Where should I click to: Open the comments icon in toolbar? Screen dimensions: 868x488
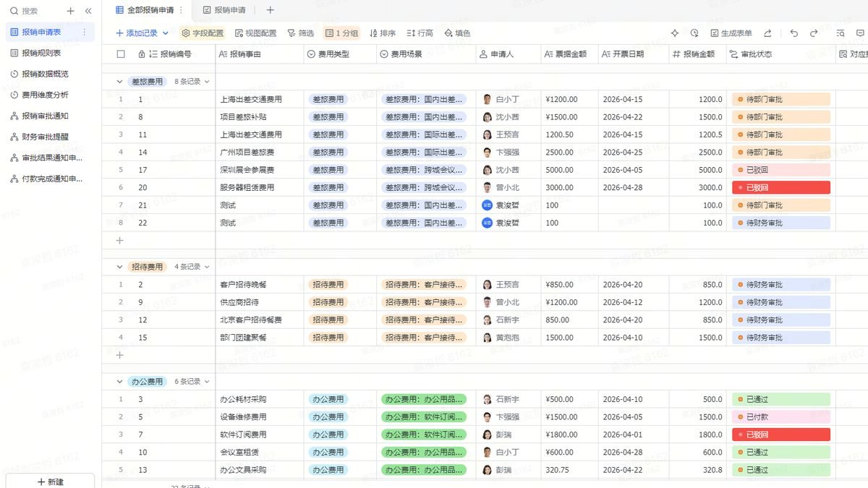click(861, 33)
